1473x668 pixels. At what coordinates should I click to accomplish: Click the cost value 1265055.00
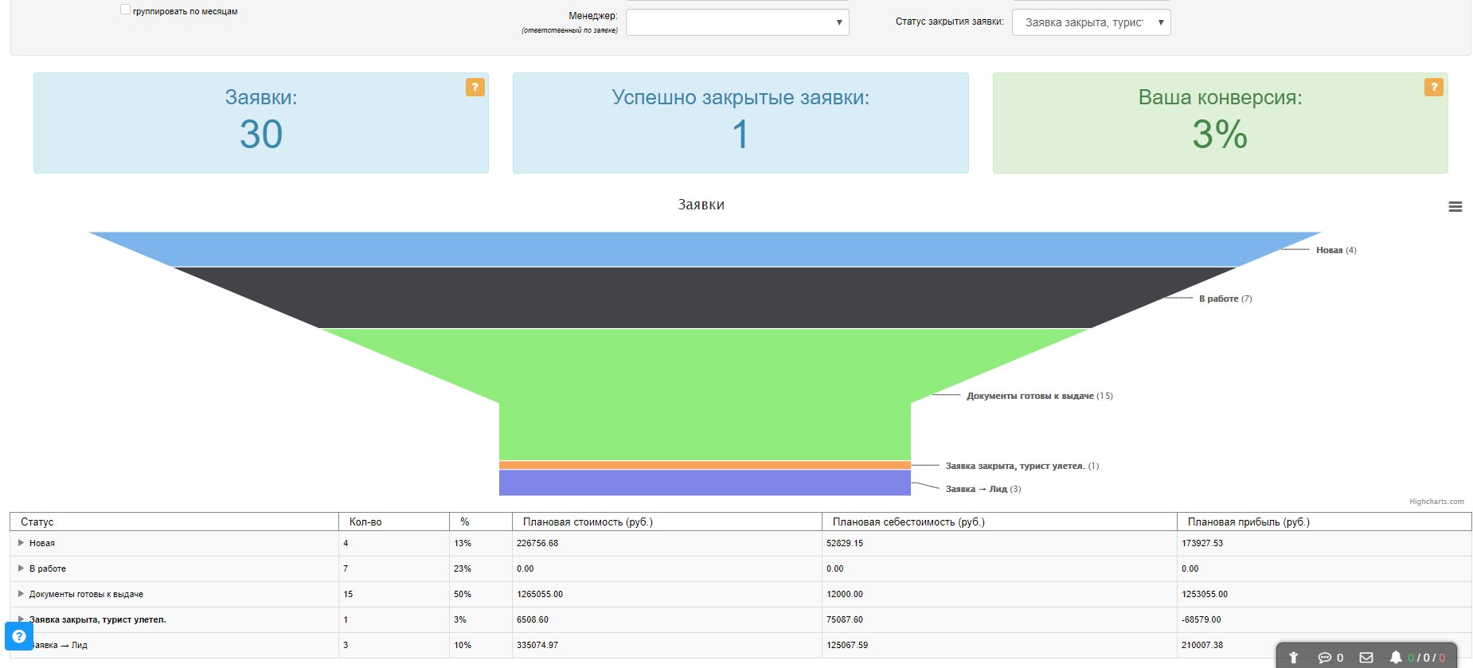click(x=540, y=594)
